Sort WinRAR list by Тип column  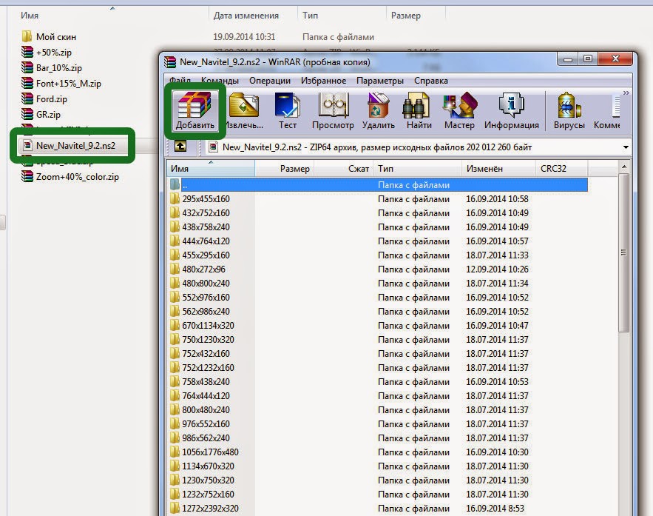coord(418,169)
